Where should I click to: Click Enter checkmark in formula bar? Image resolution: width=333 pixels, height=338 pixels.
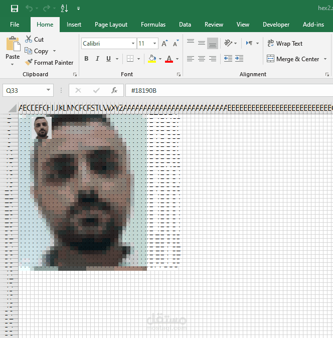[96, 90]
